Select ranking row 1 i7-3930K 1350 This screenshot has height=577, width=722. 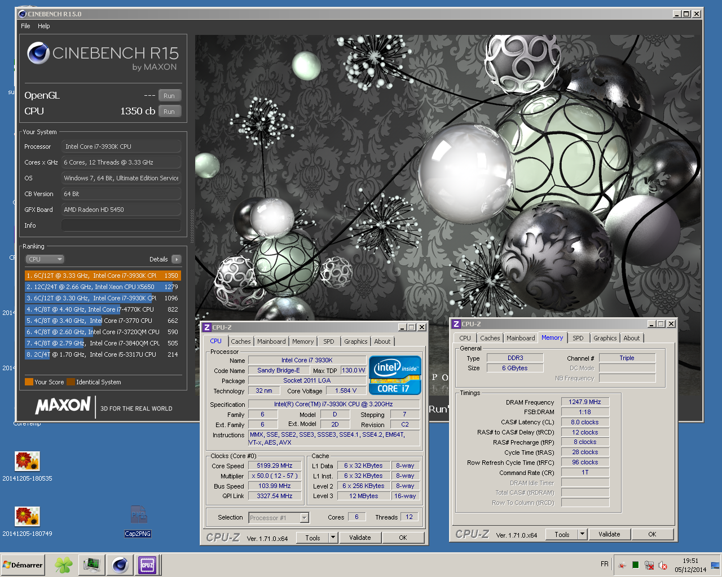pyautogui.click(x=103, y=276)
